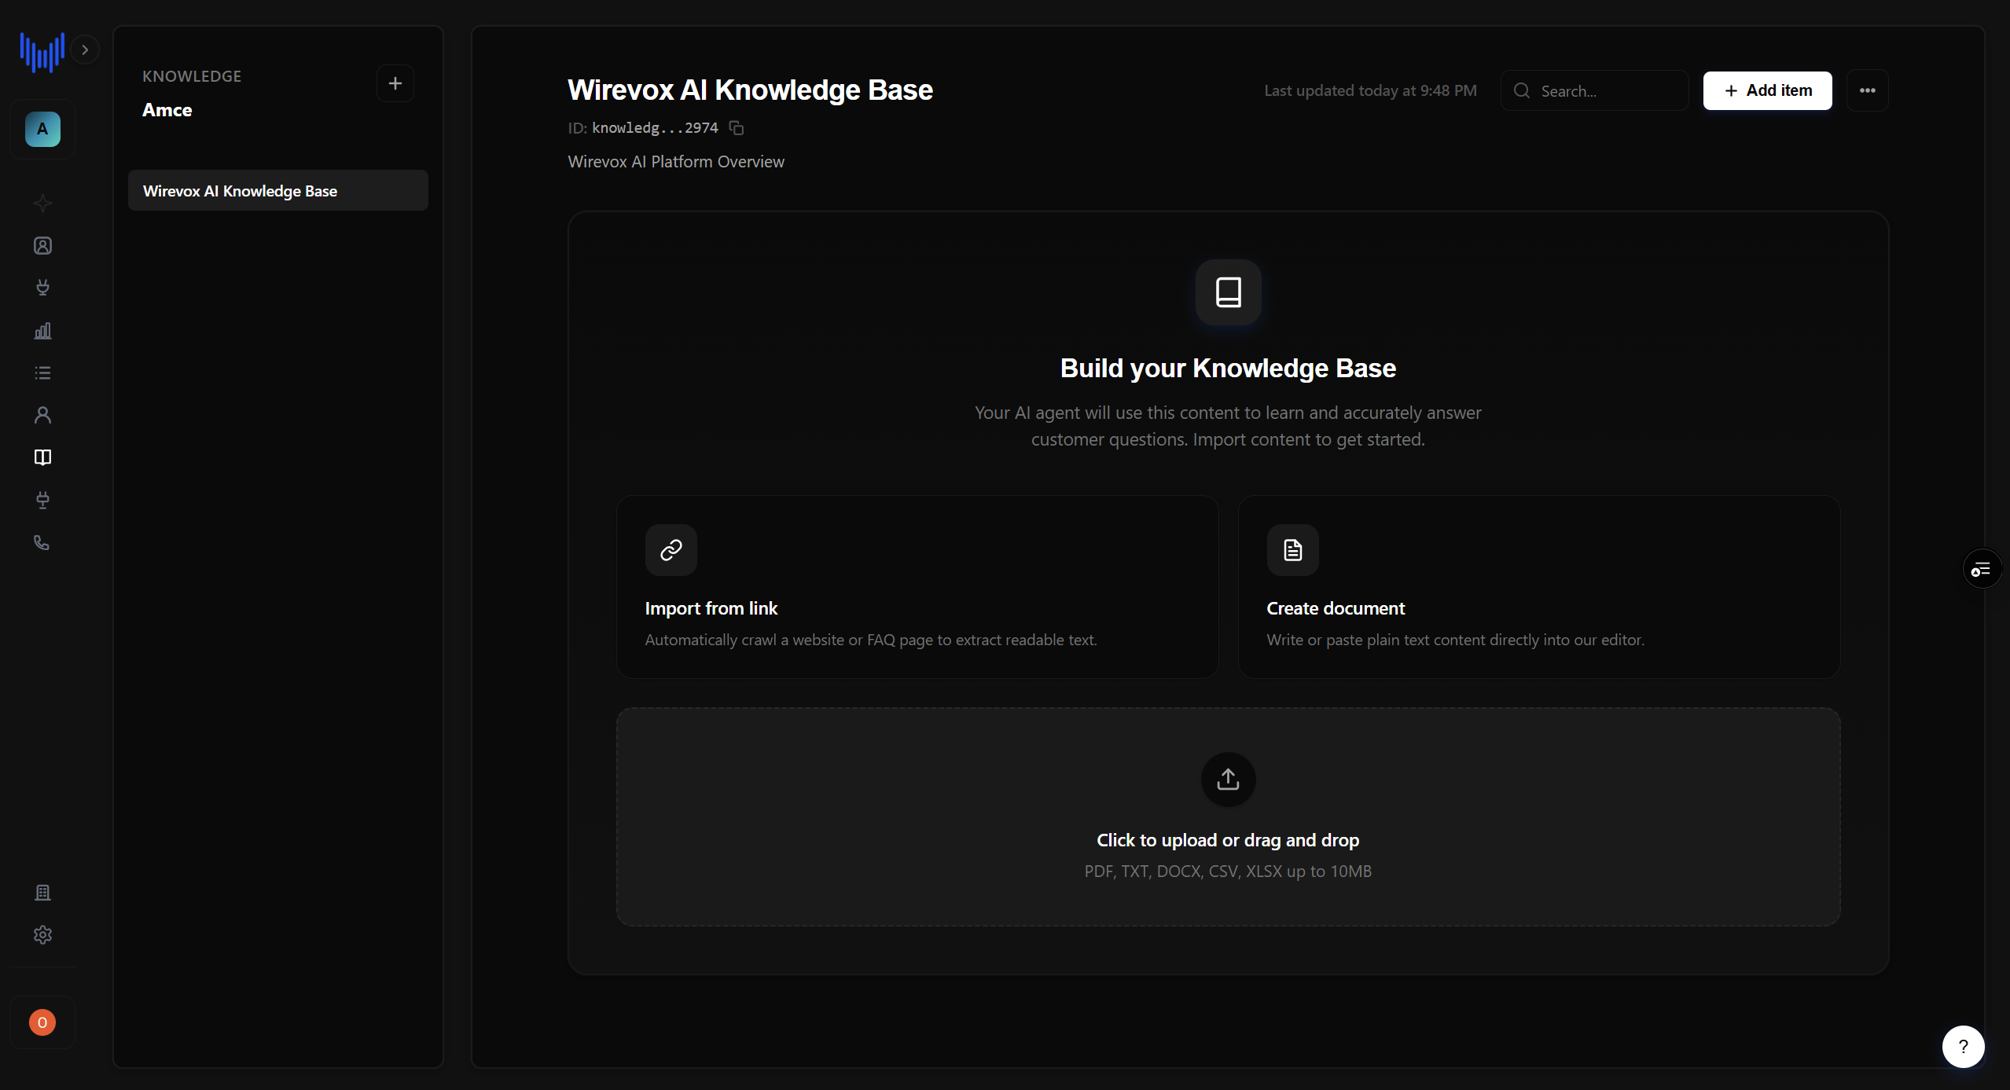This screenshot has height=1090, width=2010.
Task: Click the book icon above Build your Knowledge Base
Action: [x=1229, y=292]
